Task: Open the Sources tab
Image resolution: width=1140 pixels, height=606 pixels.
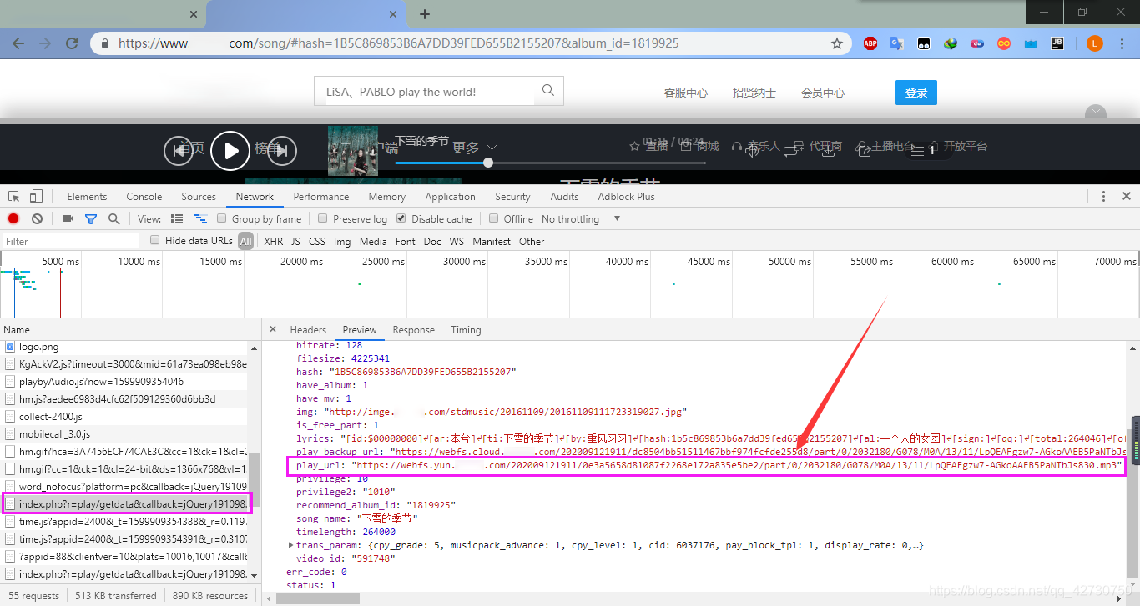Action: 199,197
